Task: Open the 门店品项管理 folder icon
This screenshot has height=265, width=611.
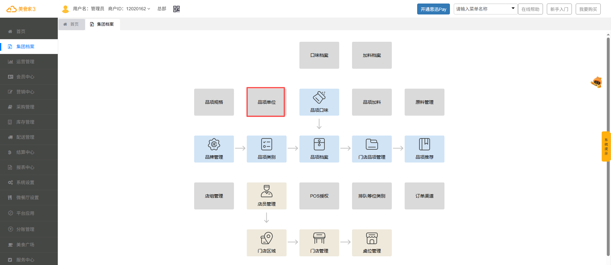Action: pyautogui.click(x=372, y=145)
